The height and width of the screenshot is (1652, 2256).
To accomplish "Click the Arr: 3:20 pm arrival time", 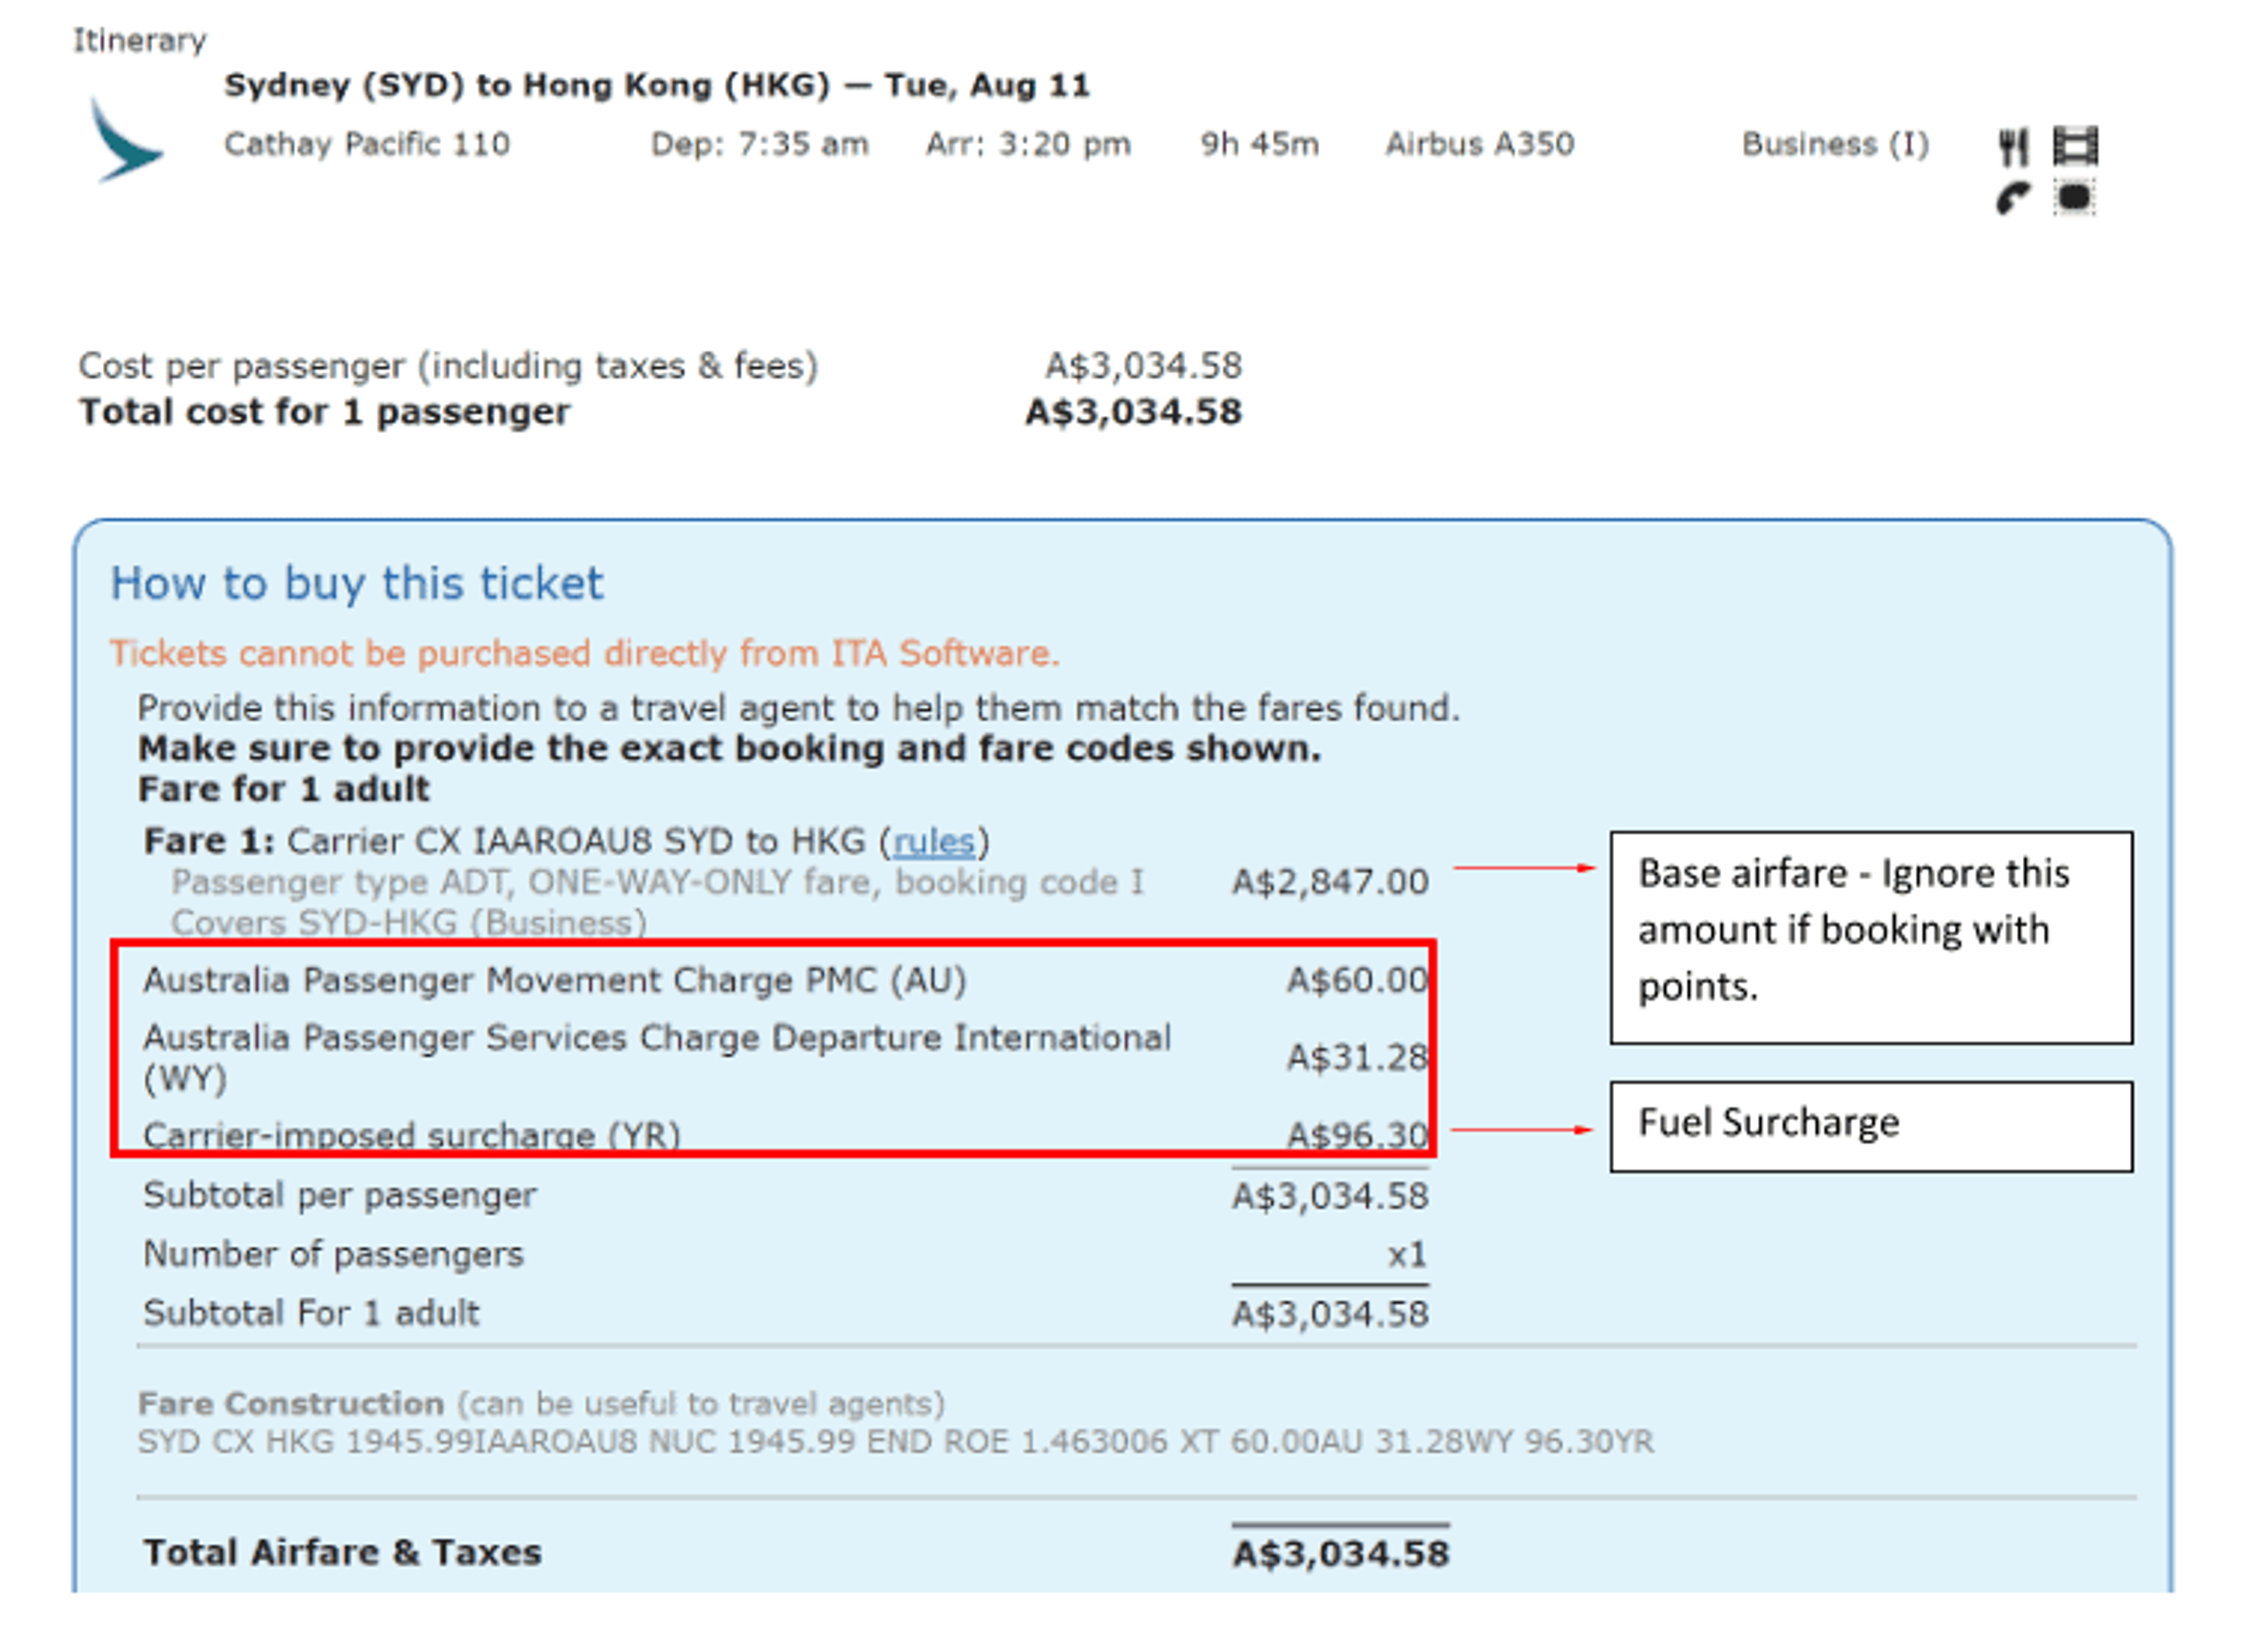I will click(1028, 144).
